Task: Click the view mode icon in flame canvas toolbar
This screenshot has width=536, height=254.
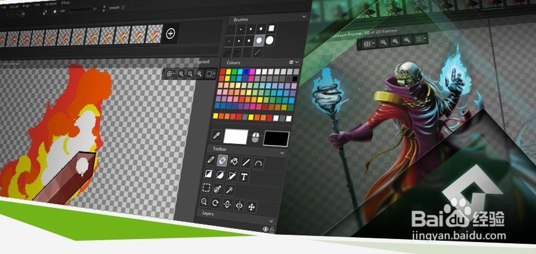Action: [209, 74]
